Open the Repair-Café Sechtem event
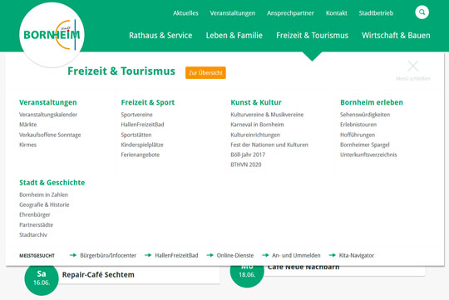Image resolution: width=449 pixels, height=300 pixels. point(98,275)
